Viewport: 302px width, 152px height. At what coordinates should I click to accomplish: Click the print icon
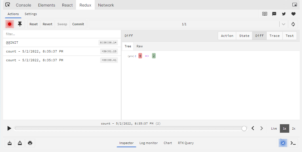pyautogui.click(x=30, y=143)
